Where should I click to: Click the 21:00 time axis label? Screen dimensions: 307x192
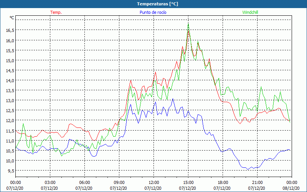[257, 183]
